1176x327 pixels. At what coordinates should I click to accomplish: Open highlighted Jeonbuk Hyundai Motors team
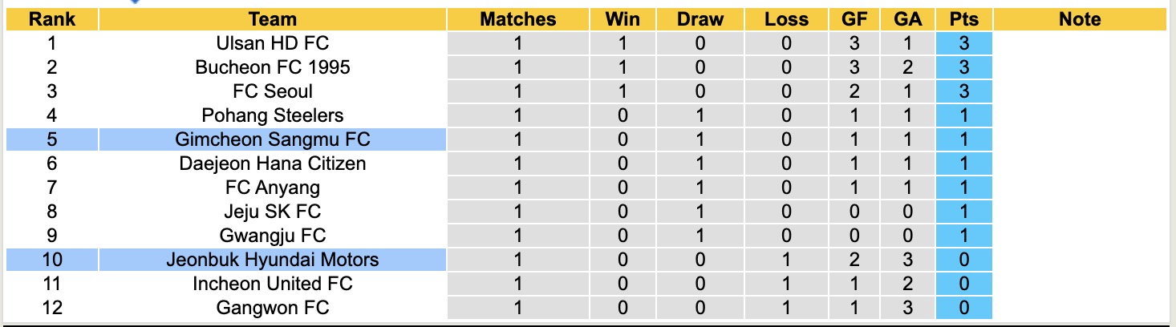273,260
